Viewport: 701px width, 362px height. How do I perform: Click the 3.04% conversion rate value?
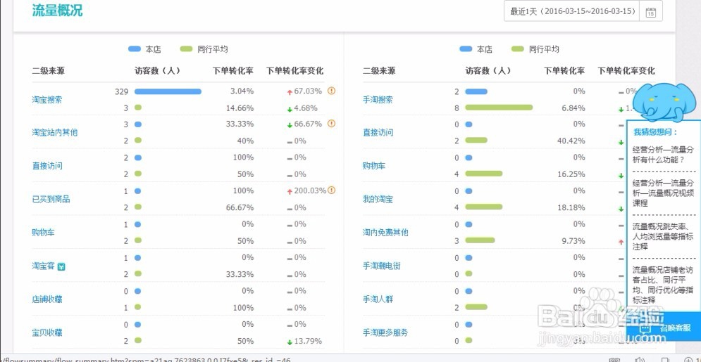(x=242, y=91)
